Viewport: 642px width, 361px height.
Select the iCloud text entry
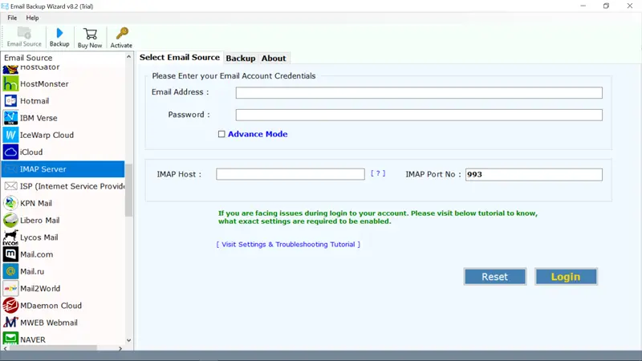point(31,152)
